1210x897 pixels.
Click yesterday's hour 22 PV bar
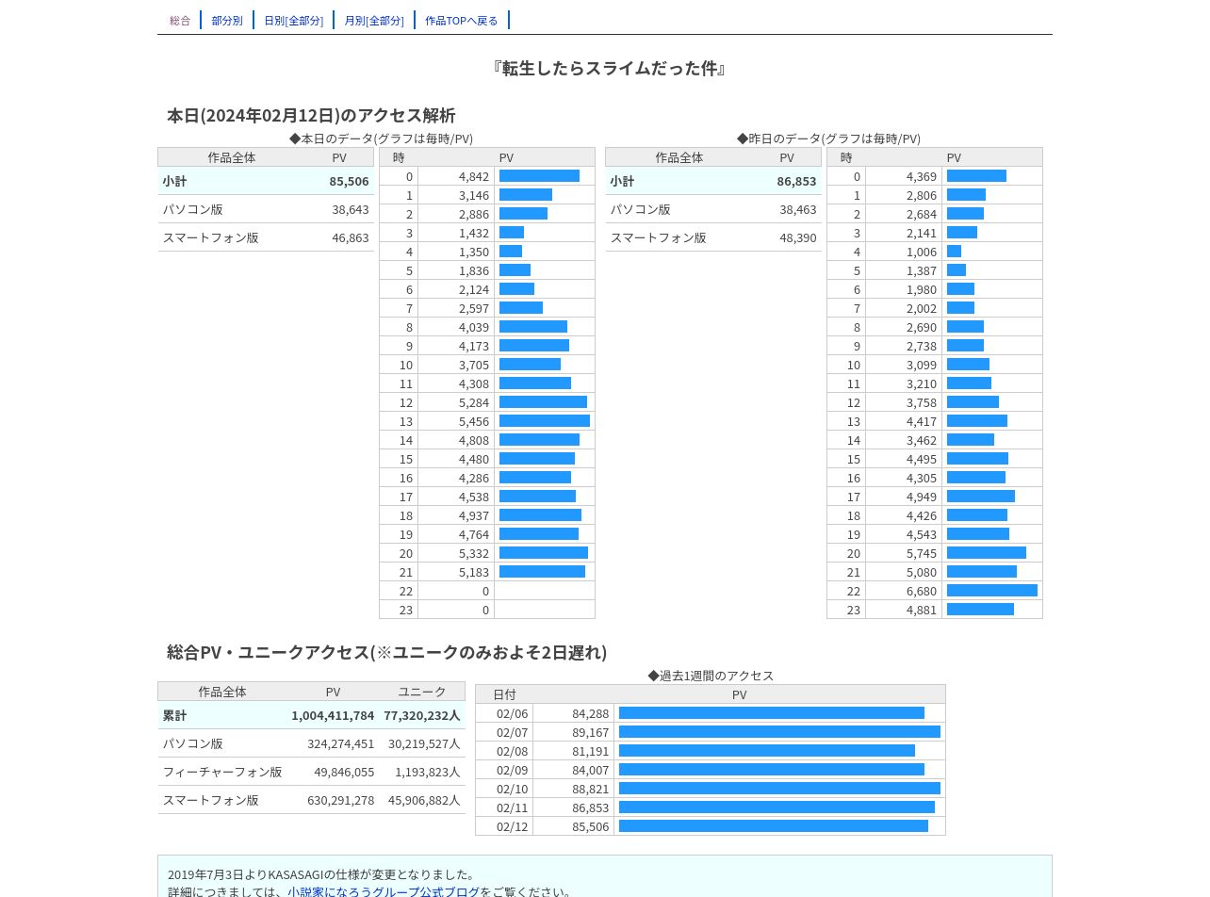tap(992, 591)
